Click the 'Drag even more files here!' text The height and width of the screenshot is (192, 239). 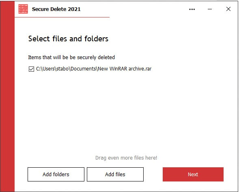(x=126, y=158)
